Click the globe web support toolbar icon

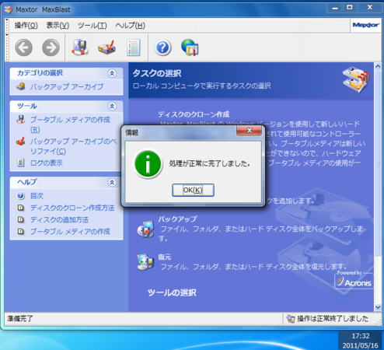pos(190,47)
